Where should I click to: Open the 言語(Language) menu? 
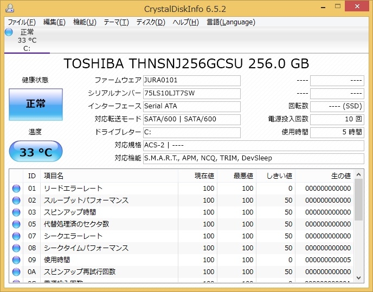[231, 22]
